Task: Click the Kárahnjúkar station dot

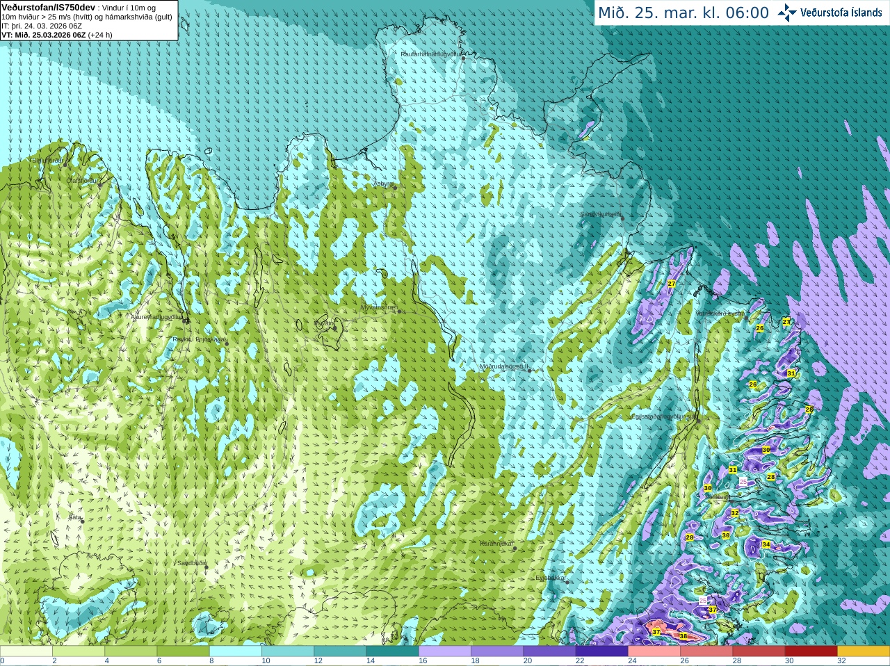Action: click(515, 549)
